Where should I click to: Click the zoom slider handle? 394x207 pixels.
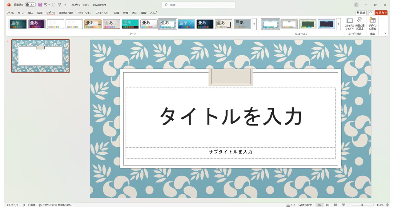click(x=362, y=205)
